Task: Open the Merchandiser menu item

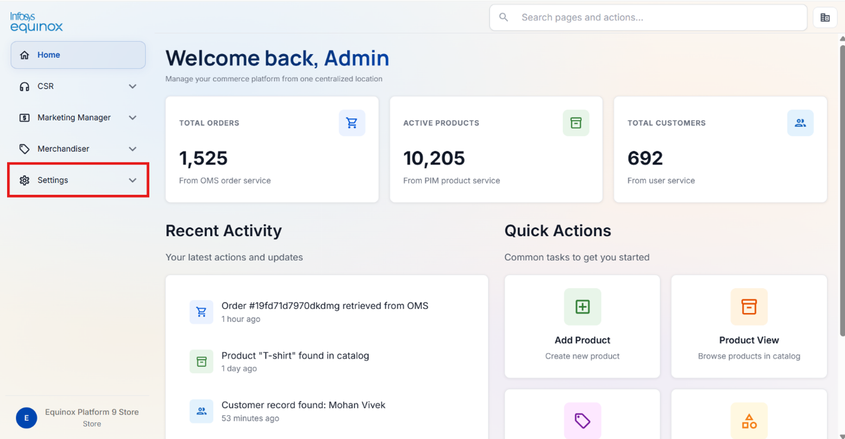Action: (78, 149)
